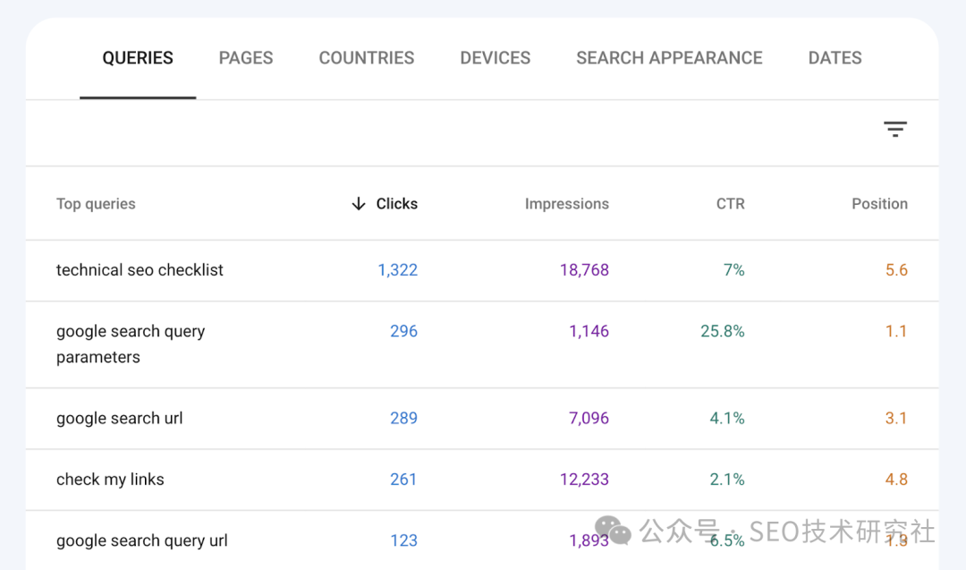The image size is (966, 570).
Task: Go to the Devices tab
Action: pos(496,58)
